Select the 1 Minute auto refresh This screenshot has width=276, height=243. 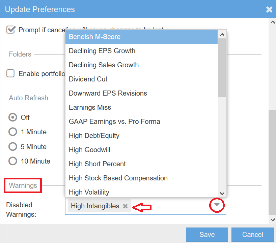tap(13, 132)
